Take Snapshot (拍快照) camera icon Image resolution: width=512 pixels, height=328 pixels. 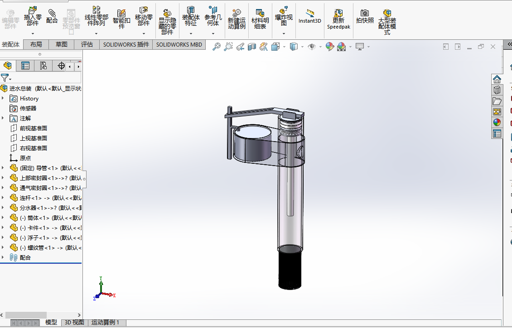(364, 16)
